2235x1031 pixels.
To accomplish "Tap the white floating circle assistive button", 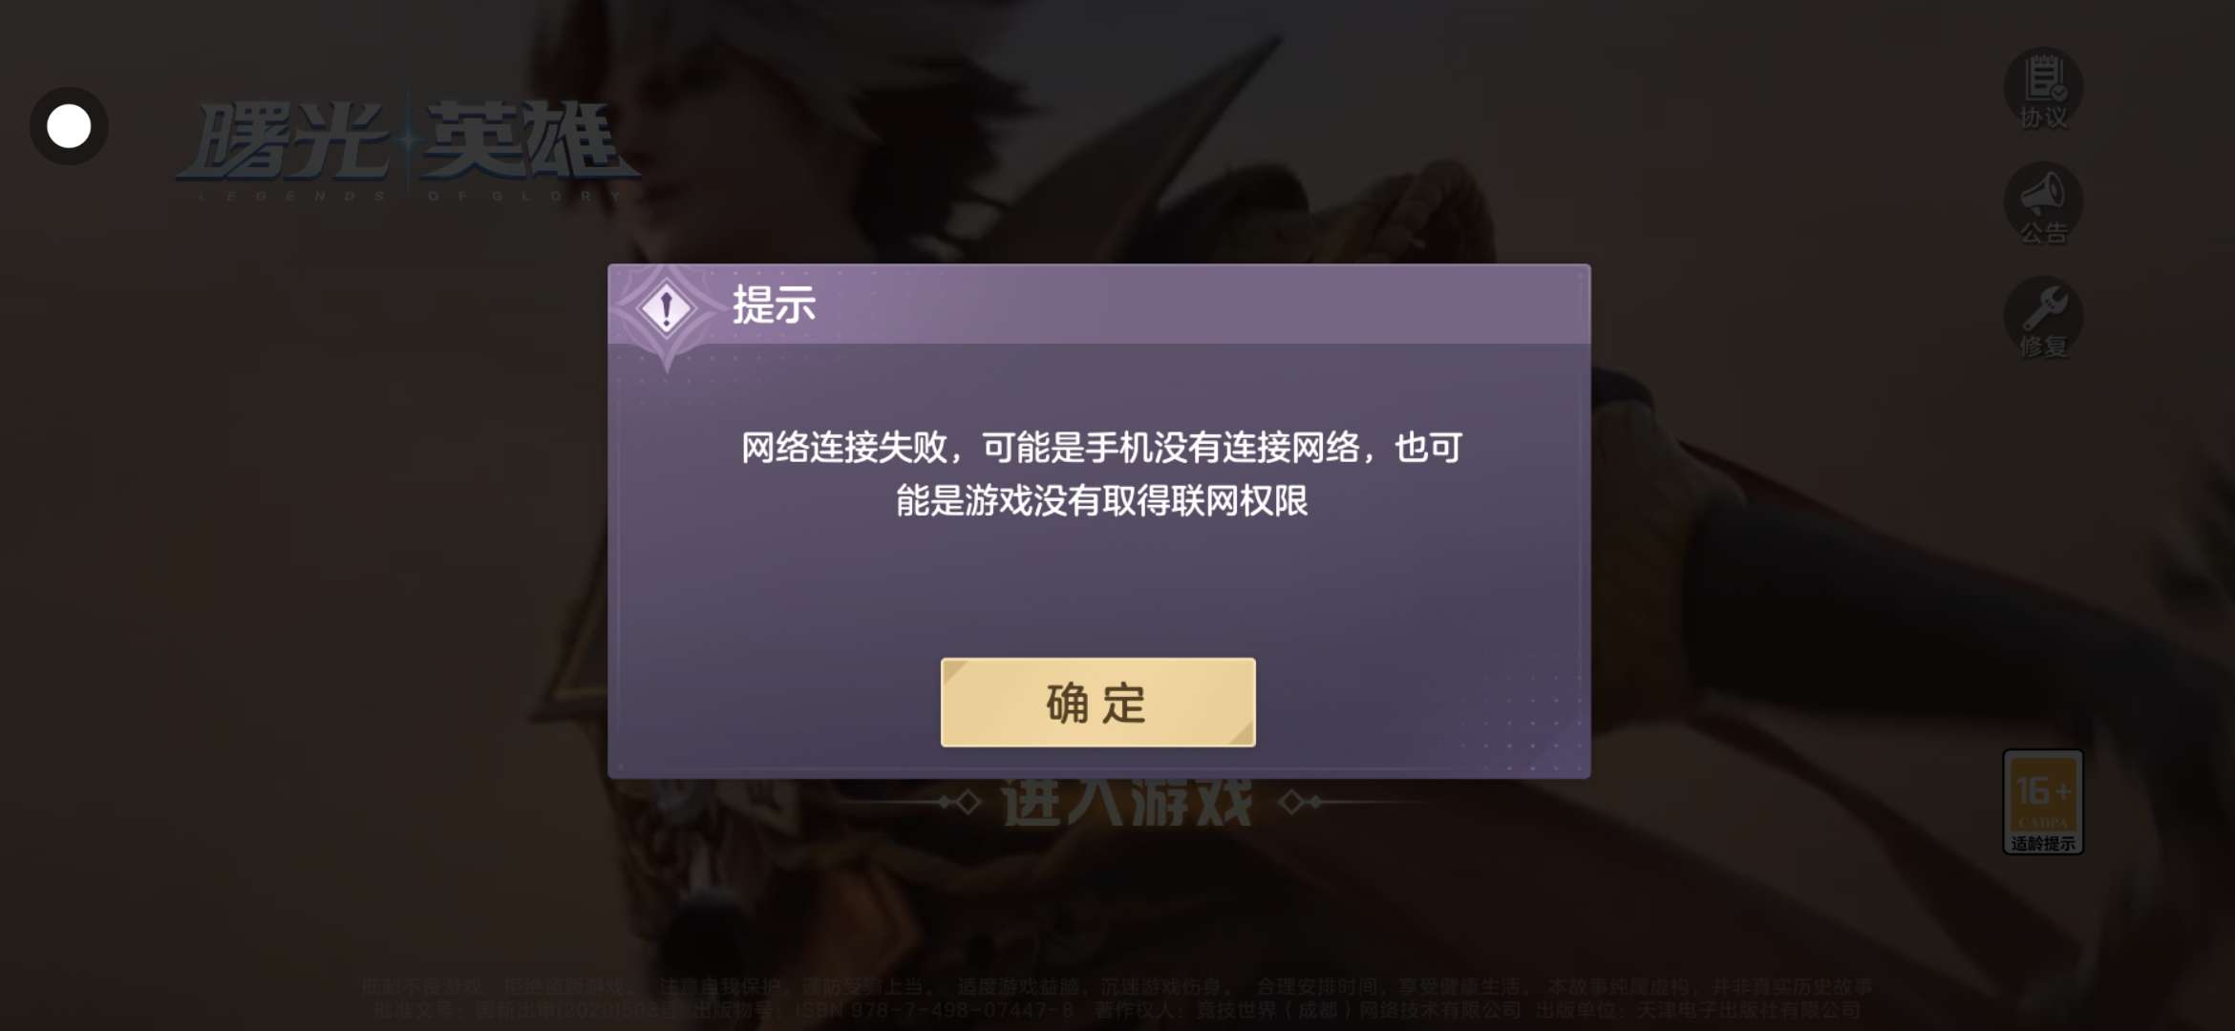I will 69,126.
